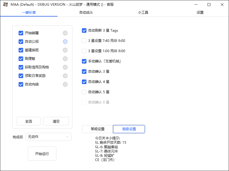
Task: Click the 清空 clear button
Action: pos(56,121)
